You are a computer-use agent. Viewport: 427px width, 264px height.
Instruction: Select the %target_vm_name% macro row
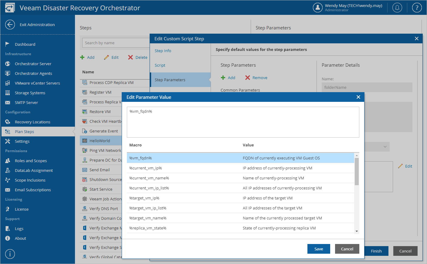pyautogui.click(x=240, y=218)
